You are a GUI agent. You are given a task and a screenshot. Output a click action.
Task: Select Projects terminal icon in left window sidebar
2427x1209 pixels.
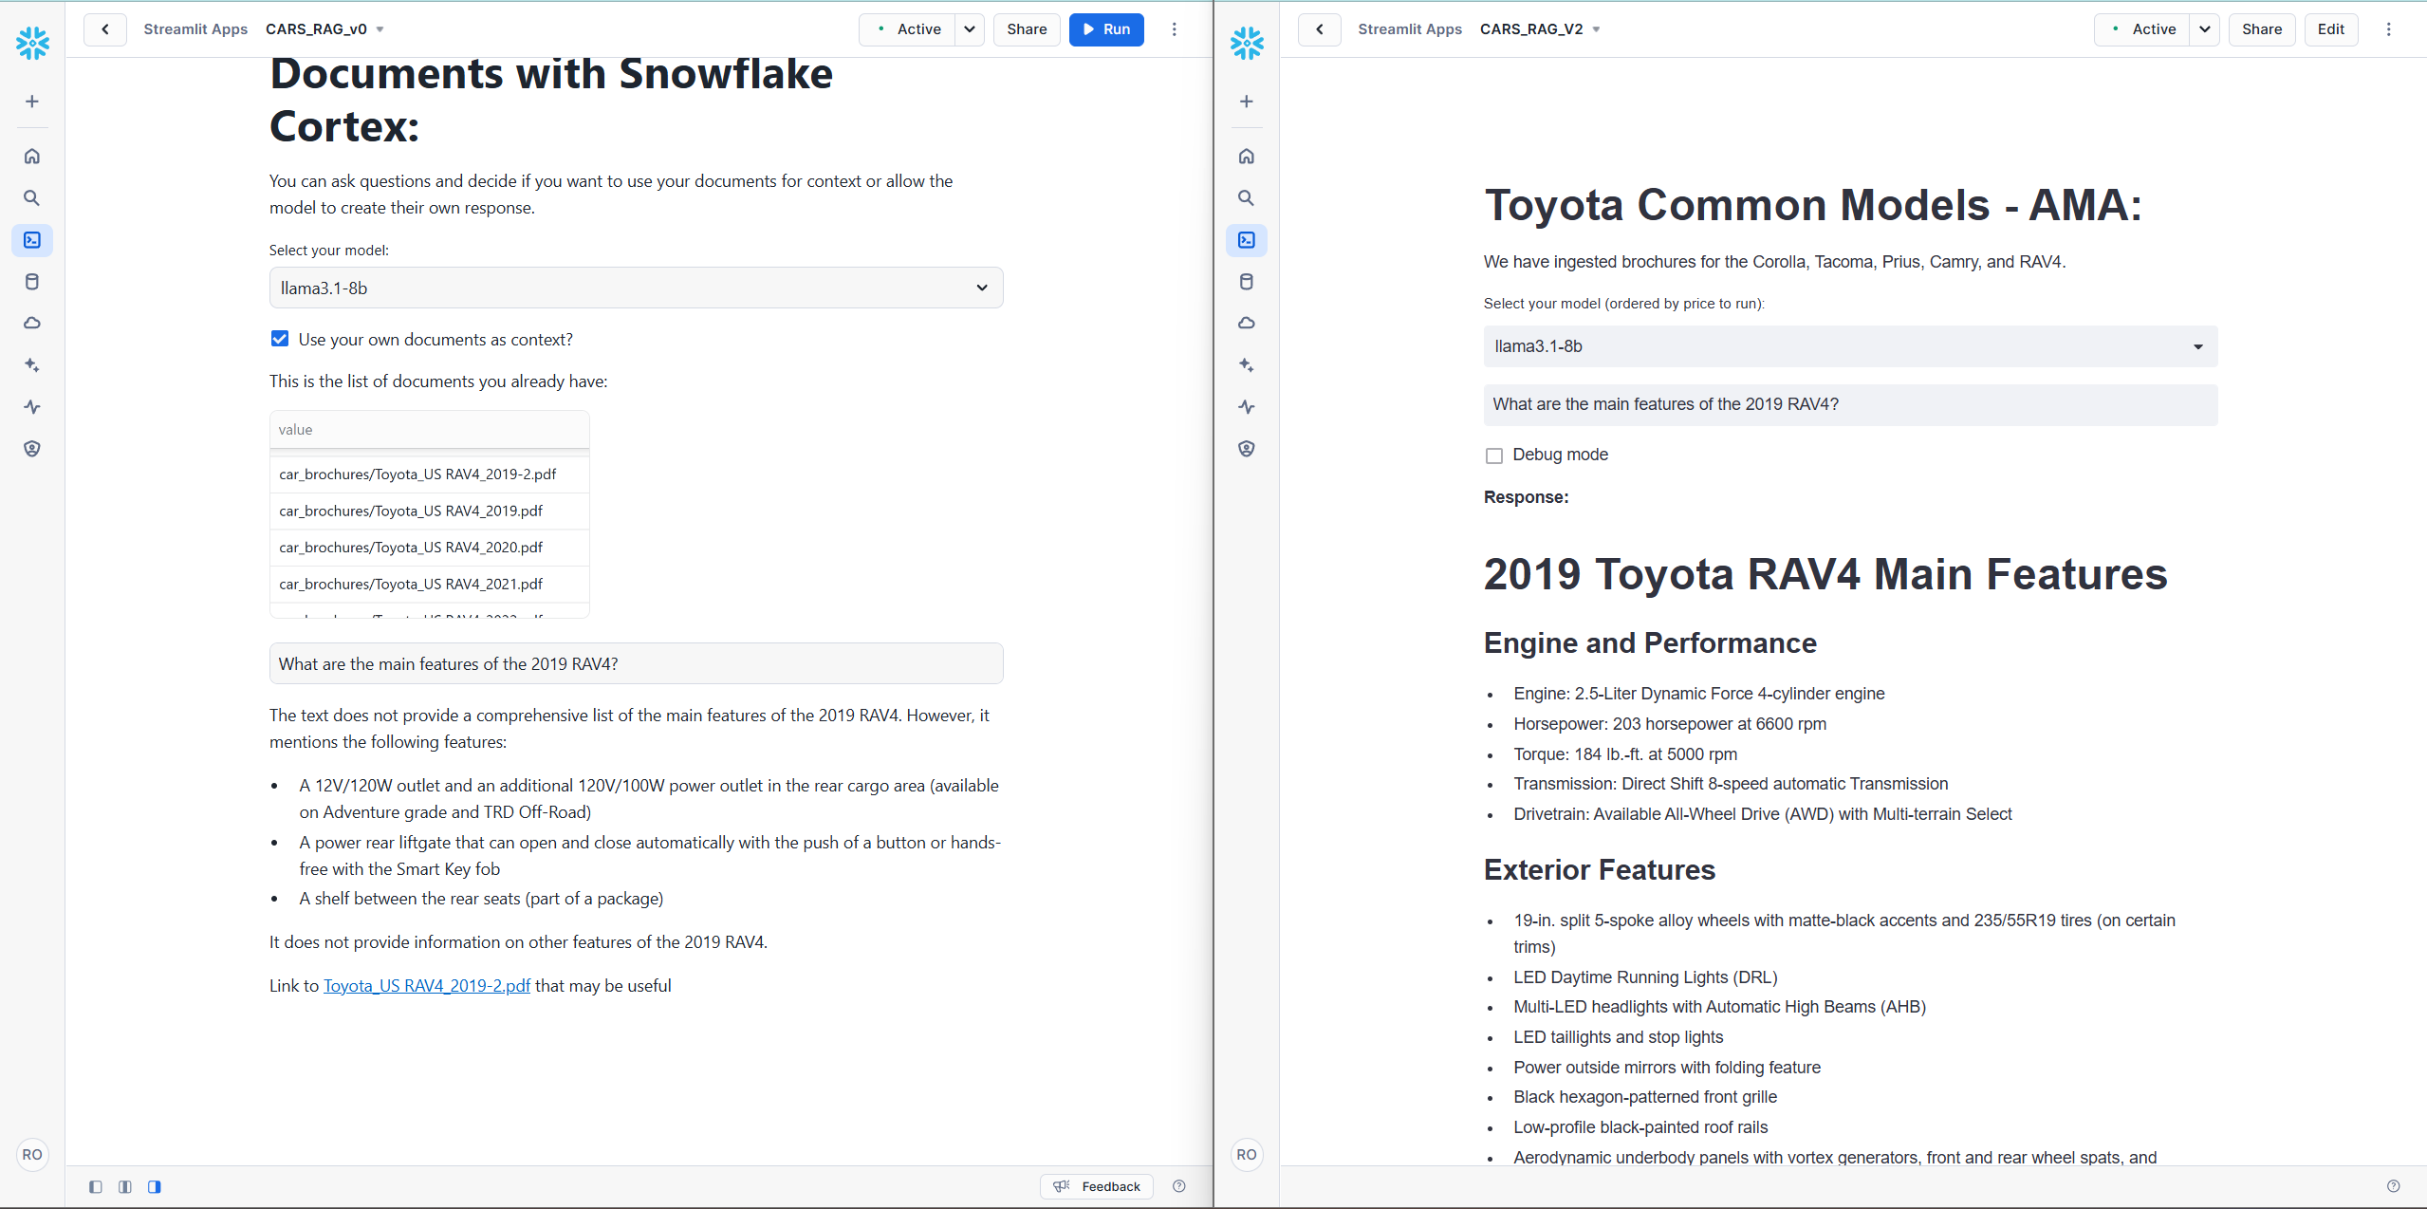32,240
